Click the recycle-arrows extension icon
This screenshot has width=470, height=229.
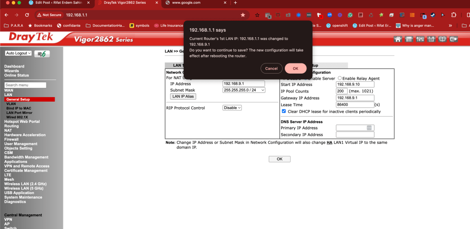coord(371,15)
